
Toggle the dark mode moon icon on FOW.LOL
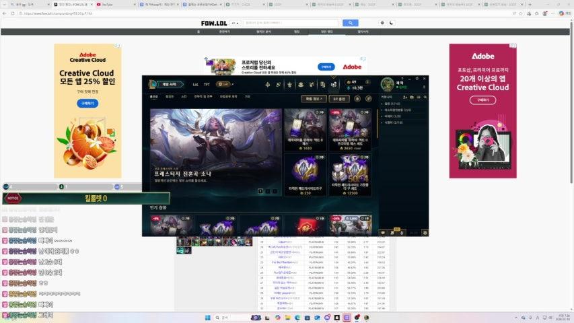point(392,23)
